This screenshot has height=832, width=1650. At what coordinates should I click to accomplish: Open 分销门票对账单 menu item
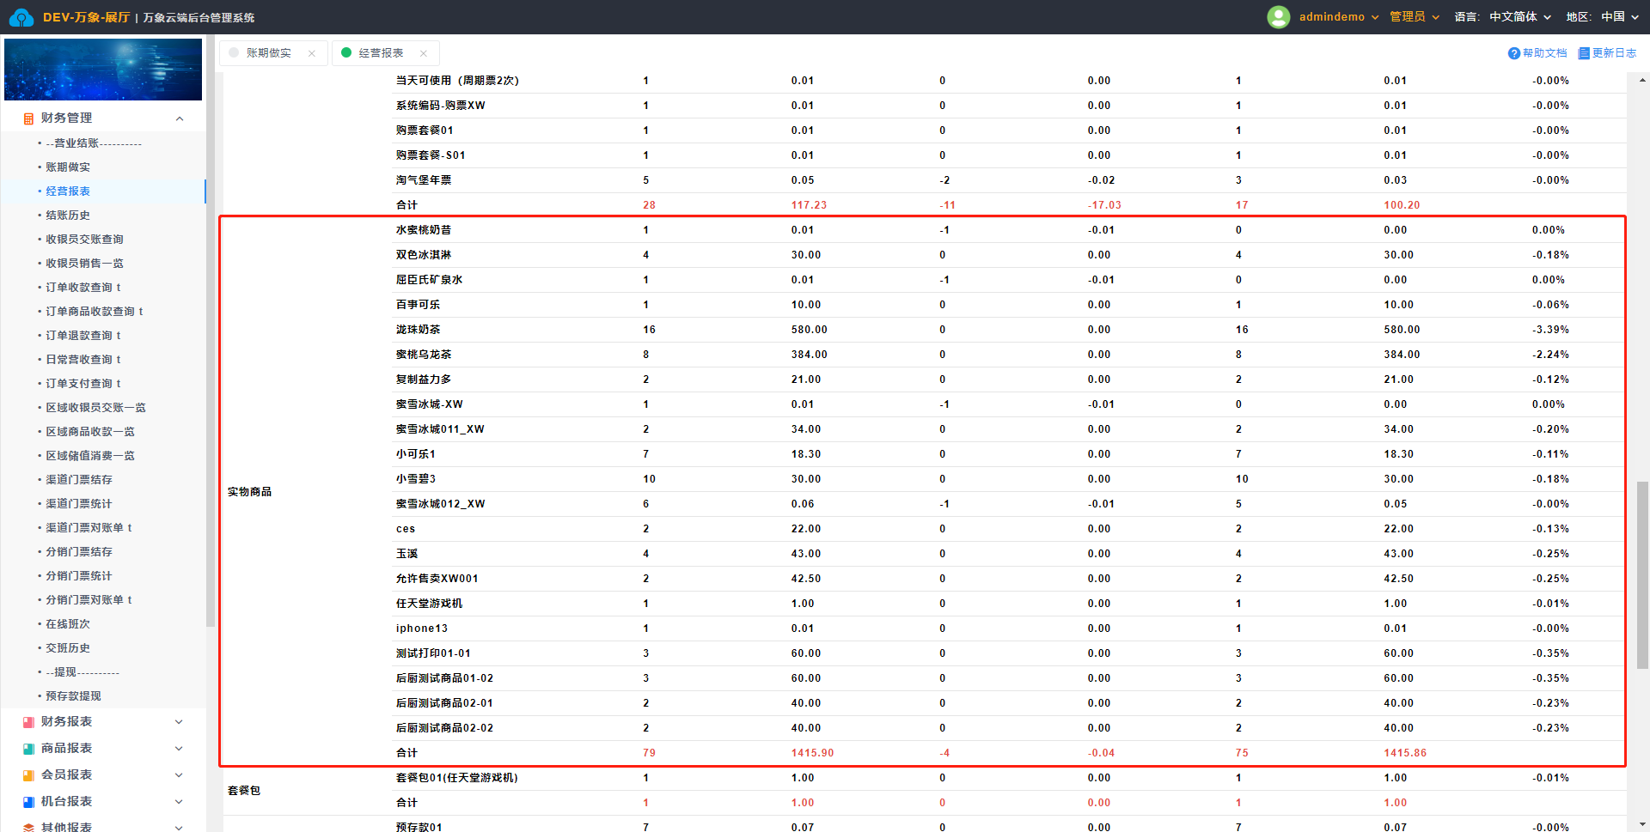(x=89, y=600)
